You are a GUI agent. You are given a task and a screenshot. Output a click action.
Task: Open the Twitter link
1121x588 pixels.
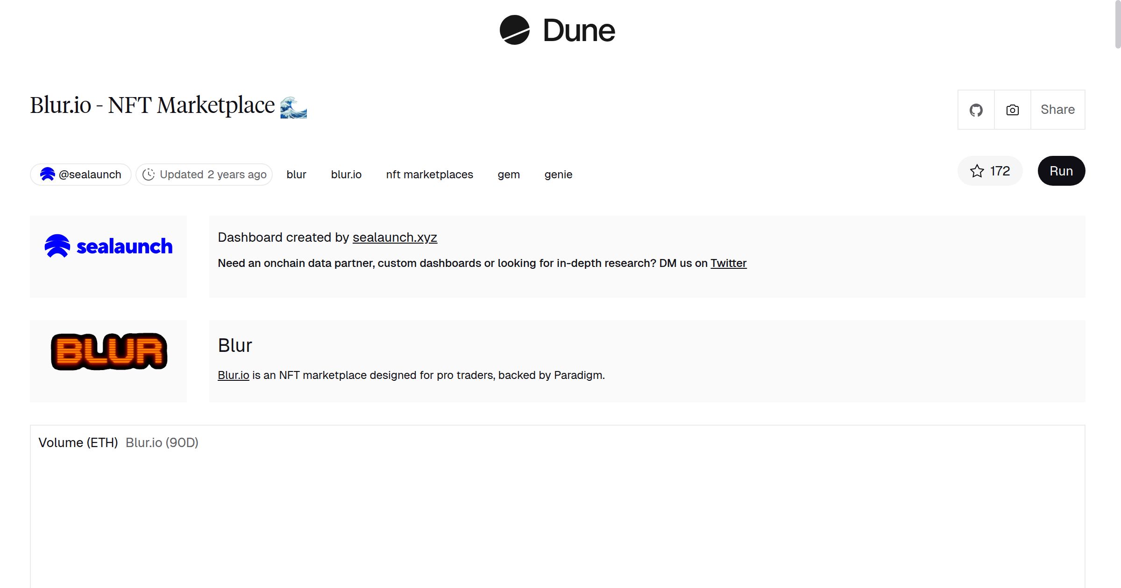(728, 263)
